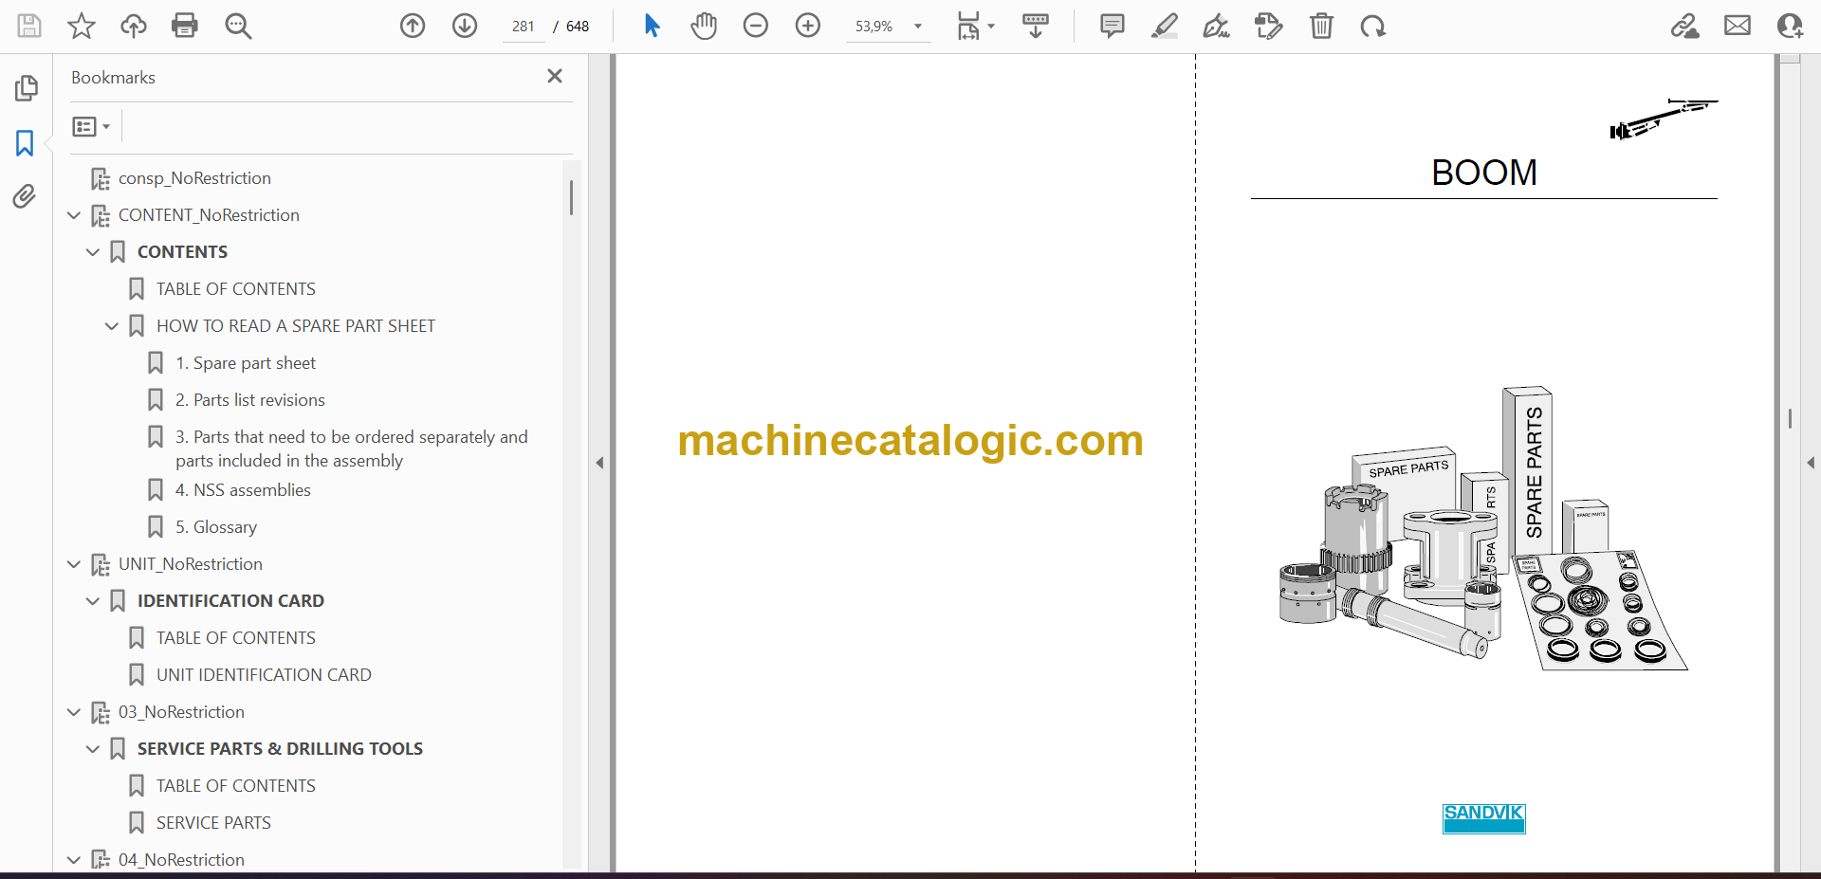This screenshot has height=879, width=1821.
Task: Jump to UNIT IDENTIFICATION CARD bookmark
Action: tap(264, 675)
